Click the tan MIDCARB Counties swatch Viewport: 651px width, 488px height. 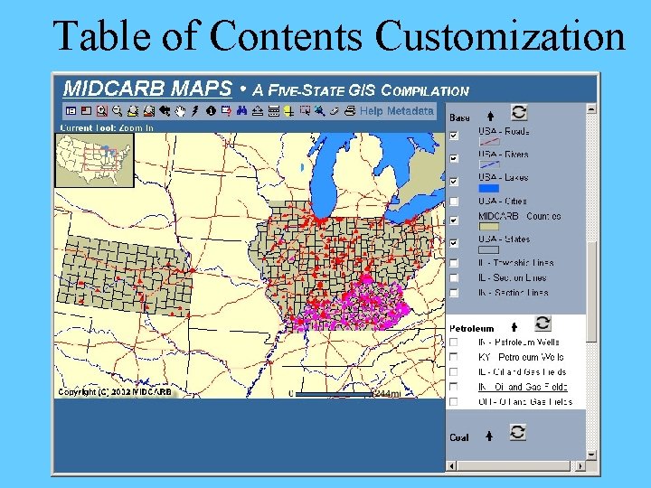(x=489, y=227)
